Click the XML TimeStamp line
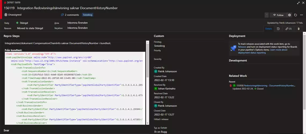This screenshot has height=134, width=306. click(x=59, y=78)
